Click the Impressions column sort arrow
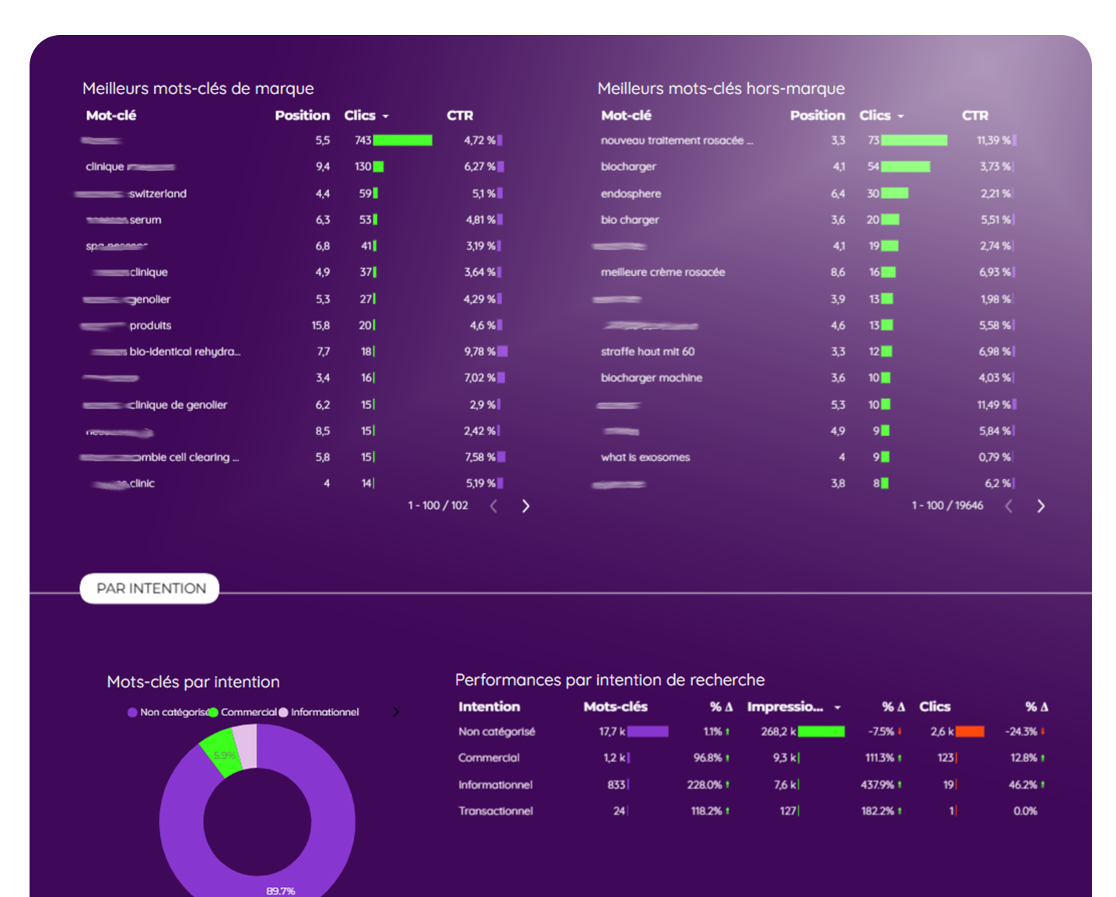This screenshot has width=1116, height=897. 838,707
